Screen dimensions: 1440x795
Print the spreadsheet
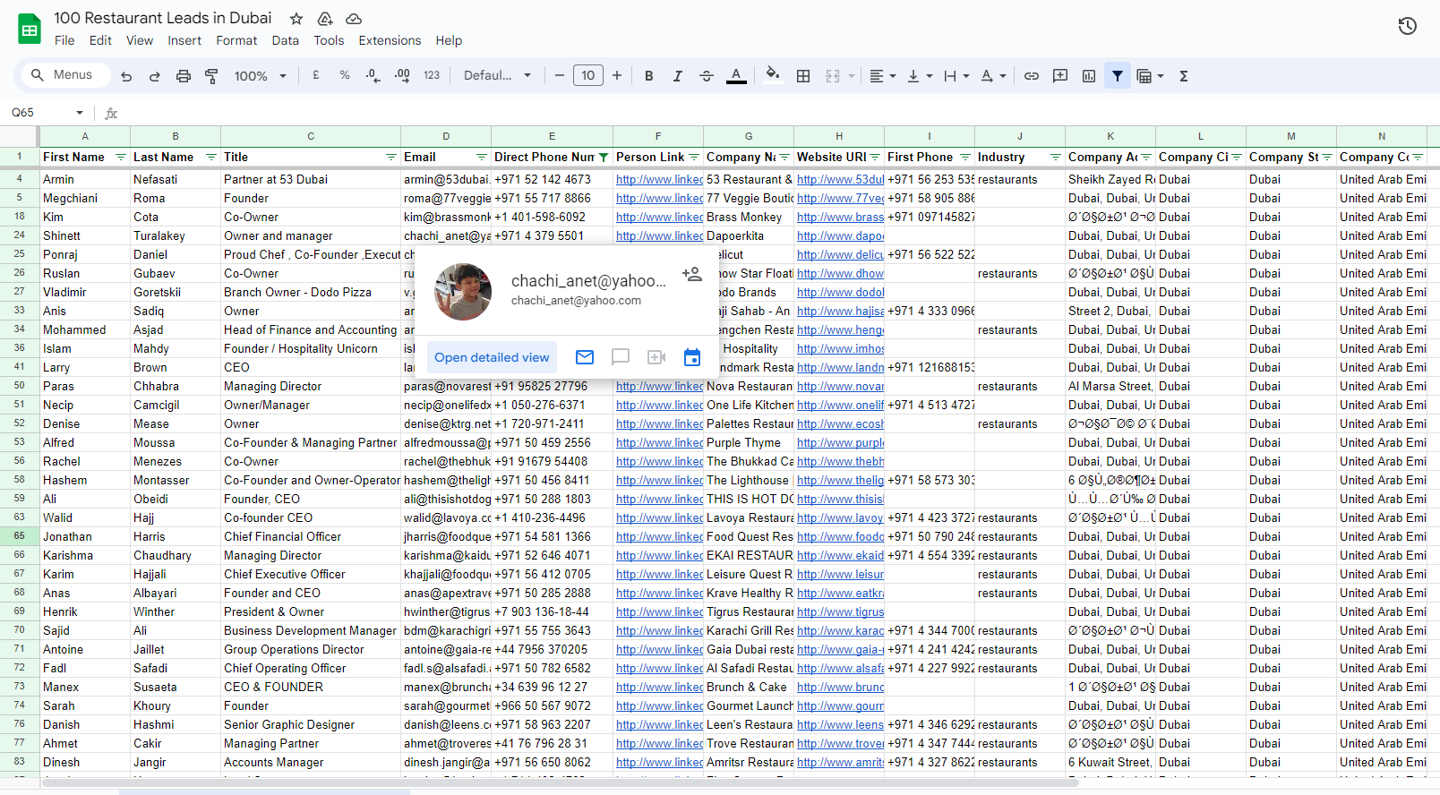point(184,76)
